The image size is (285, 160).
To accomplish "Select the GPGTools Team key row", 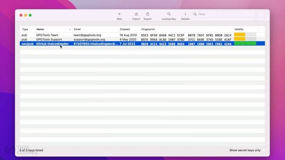I will [x=142, y=35].
